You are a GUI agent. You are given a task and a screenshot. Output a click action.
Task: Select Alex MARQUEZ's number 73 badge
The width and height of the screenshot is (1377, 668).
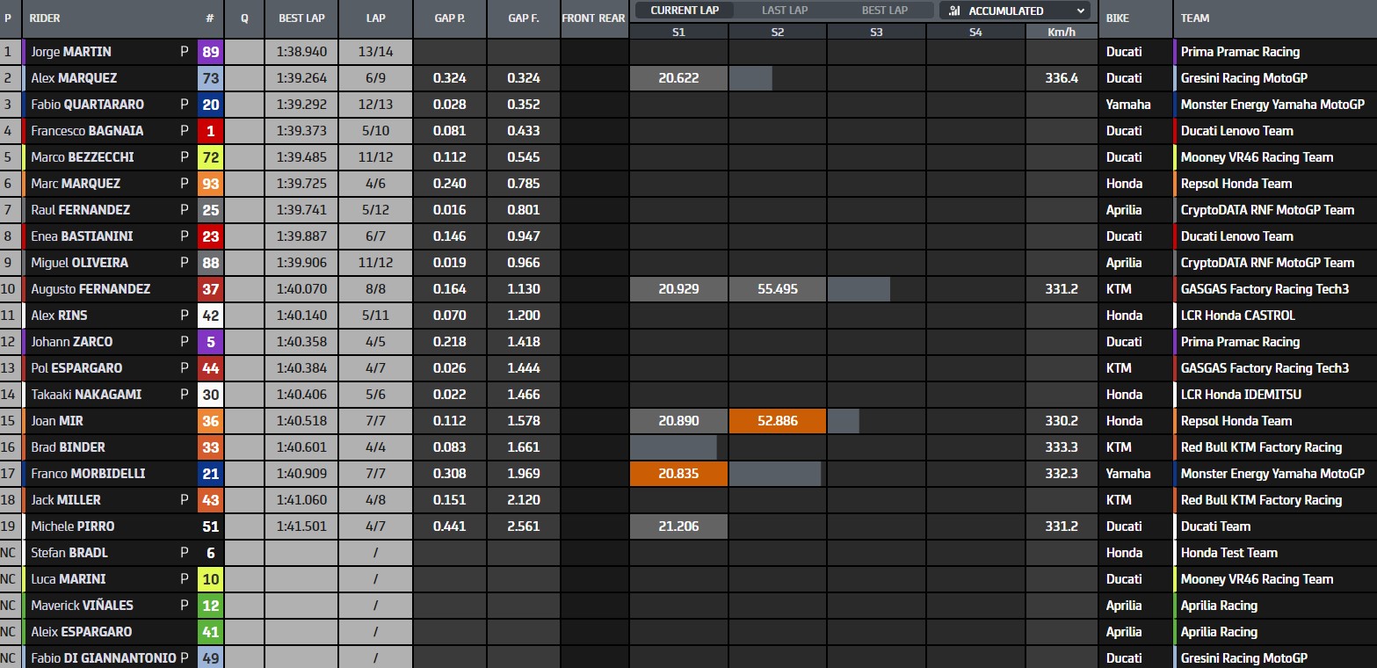tap(211, 78)
